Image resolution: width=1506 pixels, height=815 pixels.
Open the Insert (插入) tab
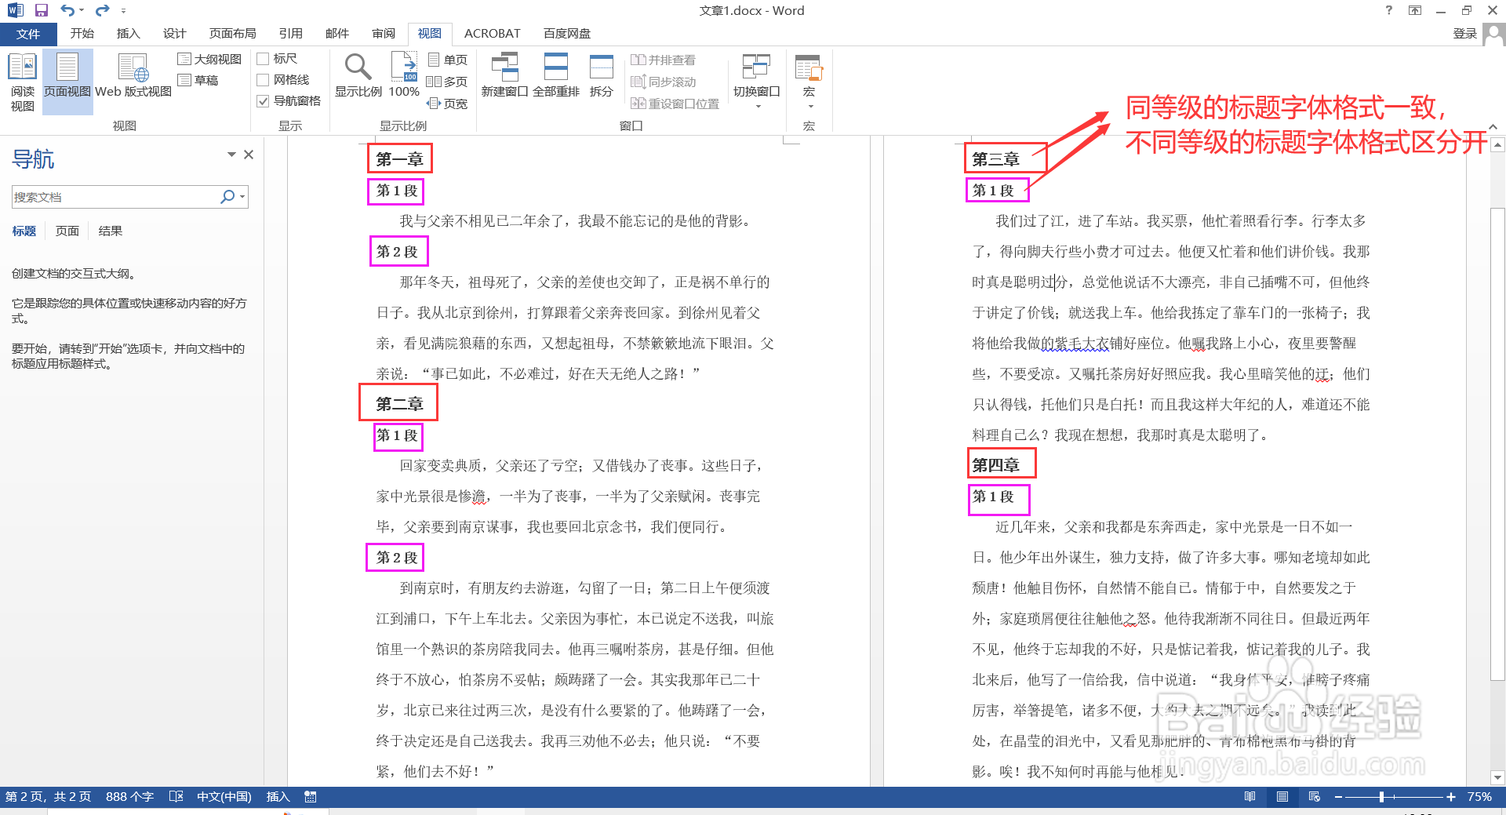128,34
